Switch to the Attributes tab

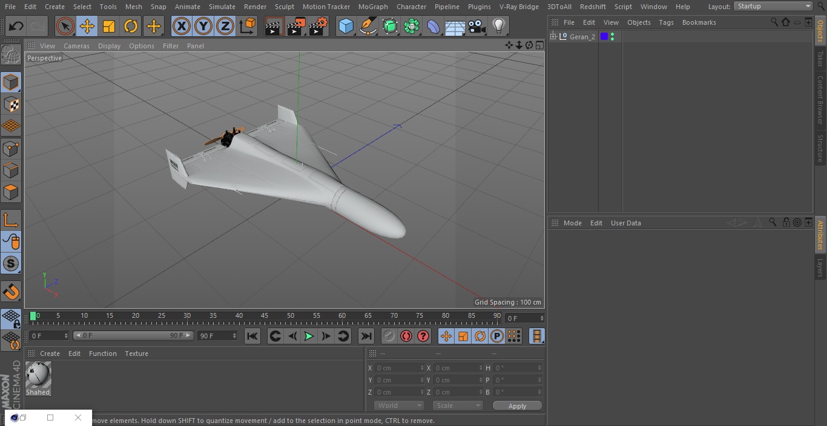click(820, 235)
